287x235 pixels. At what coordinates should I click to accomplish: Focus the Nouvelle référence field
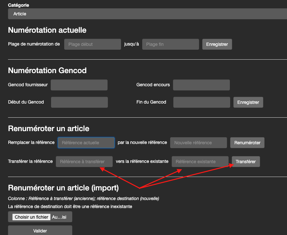198,143
